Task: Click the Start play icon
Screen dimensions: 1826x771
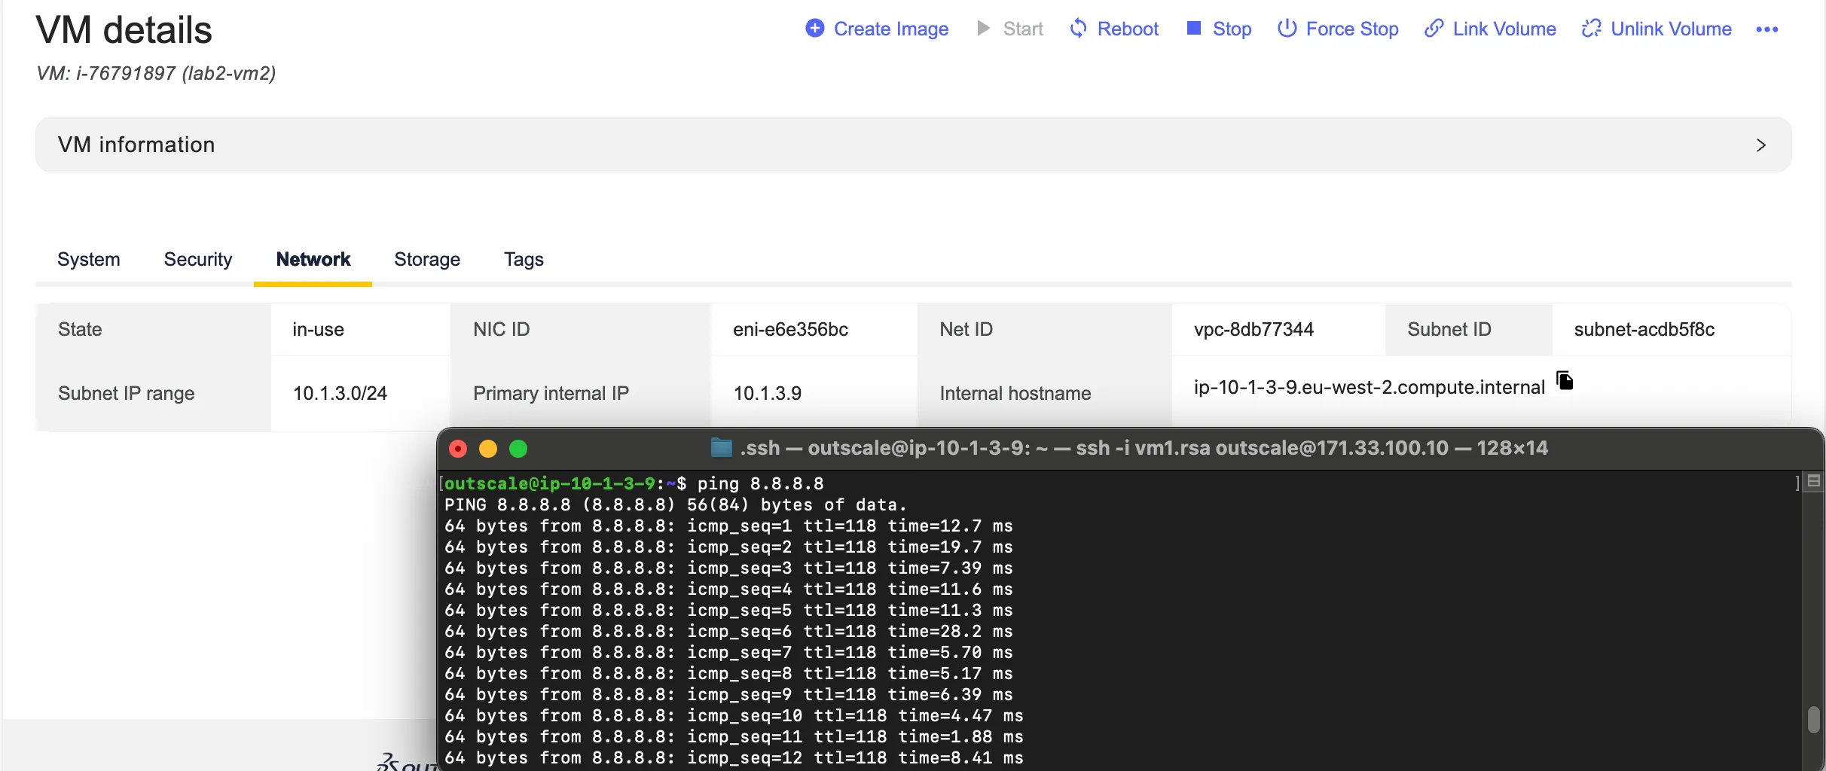Action: coord(983,29)
